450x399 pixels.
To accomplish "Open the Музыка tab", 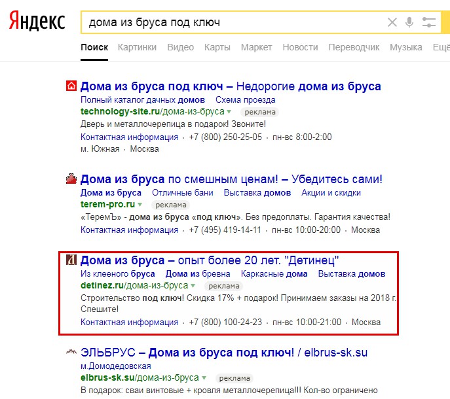I will pos(406,47).
